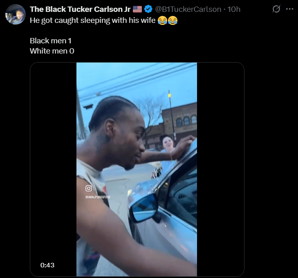
Task: Click the watermark username under Instagram logo
Action: pyautogui.click(x=98, y=197)
